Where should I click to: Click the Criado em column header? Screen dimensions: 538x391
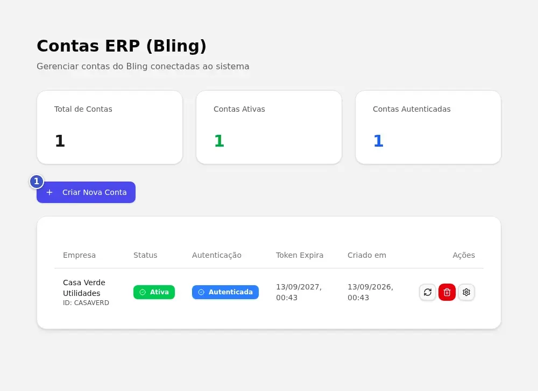click(367, 255)
